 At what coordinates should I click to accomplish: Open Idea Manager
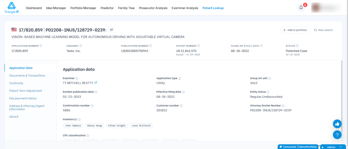(x=56, y=8)
